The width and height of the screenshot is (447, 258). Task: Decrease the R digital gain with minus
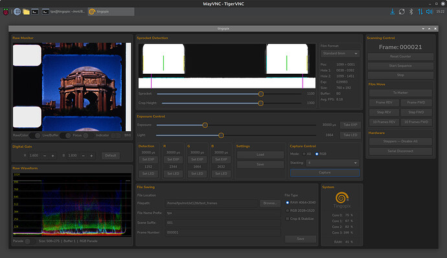(x=45, y=156)
